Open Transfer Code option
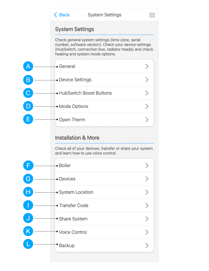209x271 pixels. [x=74, y=206]
